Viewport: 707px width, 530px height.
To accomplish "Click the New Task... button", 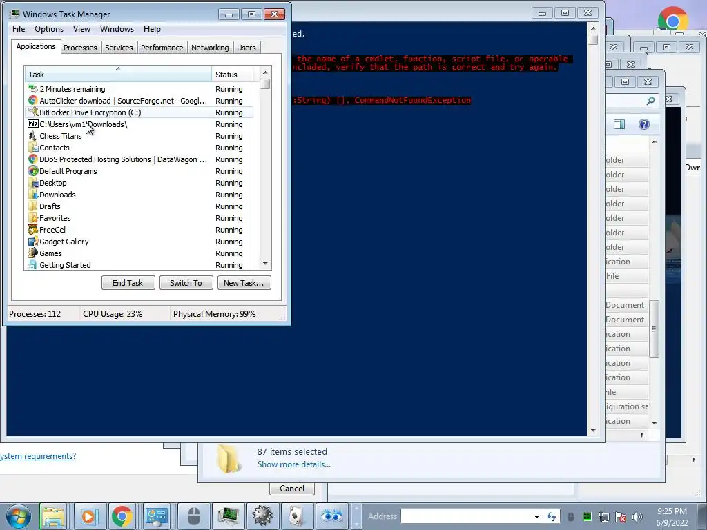I will 244,282.
